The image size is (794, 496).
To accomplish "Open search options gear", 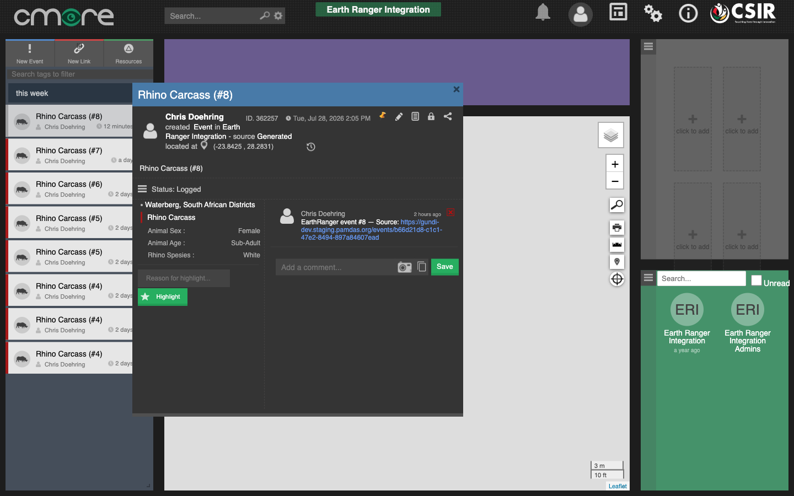I will (x=278, y=16).
